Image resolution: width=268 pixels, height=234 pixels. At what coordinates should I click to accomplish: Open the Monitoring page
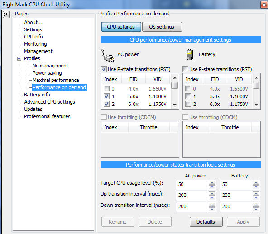35,44
